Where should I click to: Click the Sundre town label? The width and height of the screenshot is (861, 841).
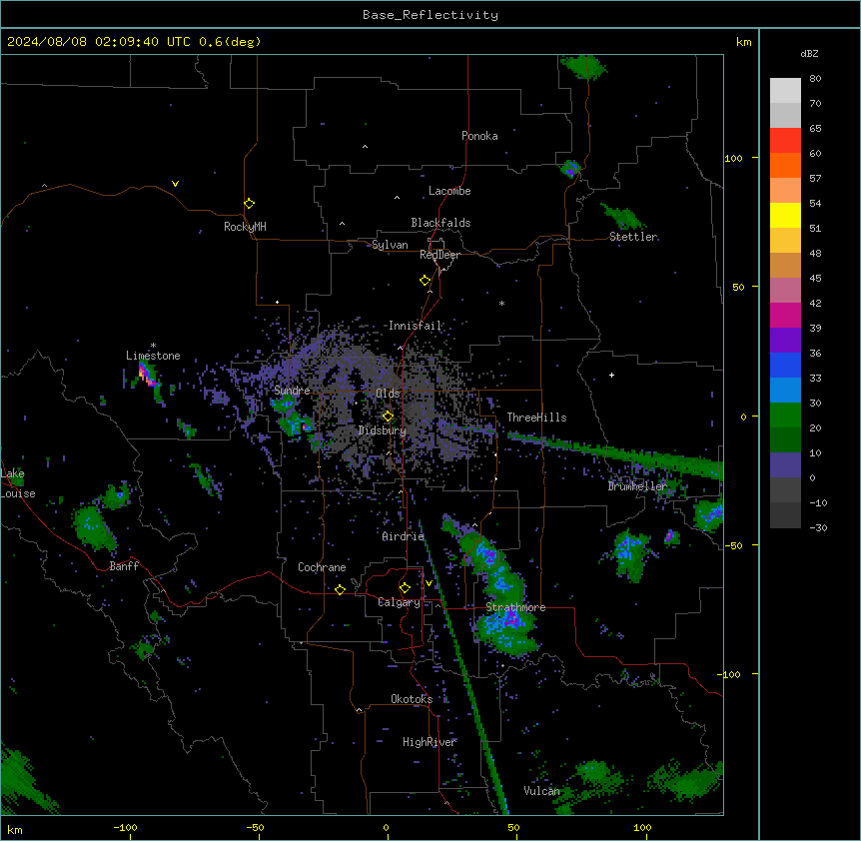pos(292,391)
